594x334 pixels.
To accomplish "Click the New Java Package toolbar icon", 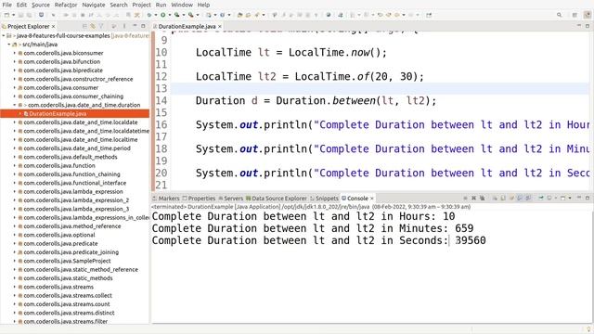I will (208, 15).
